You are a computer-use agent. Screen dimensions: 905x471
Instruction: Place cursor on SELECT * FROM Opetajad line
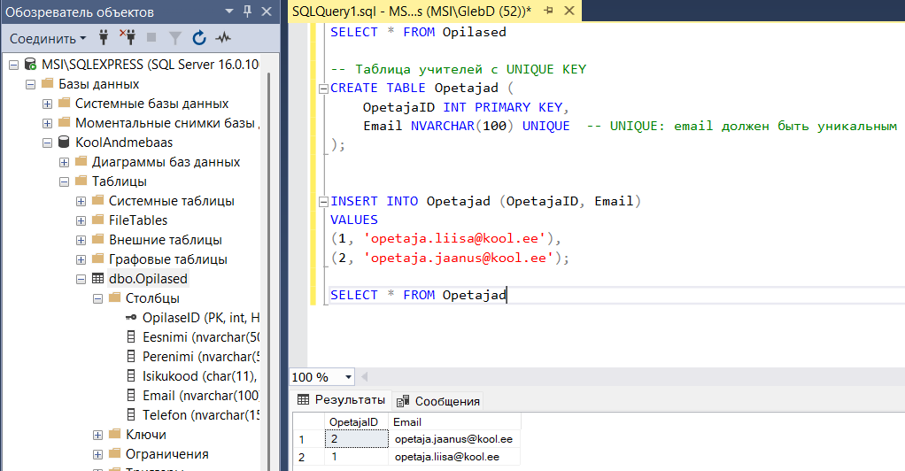pyautogui.click(x=419, y=295)
